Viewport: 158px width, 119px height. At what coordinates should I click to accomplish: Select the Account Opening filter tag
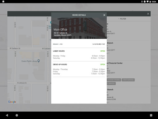tap(114, 80)
